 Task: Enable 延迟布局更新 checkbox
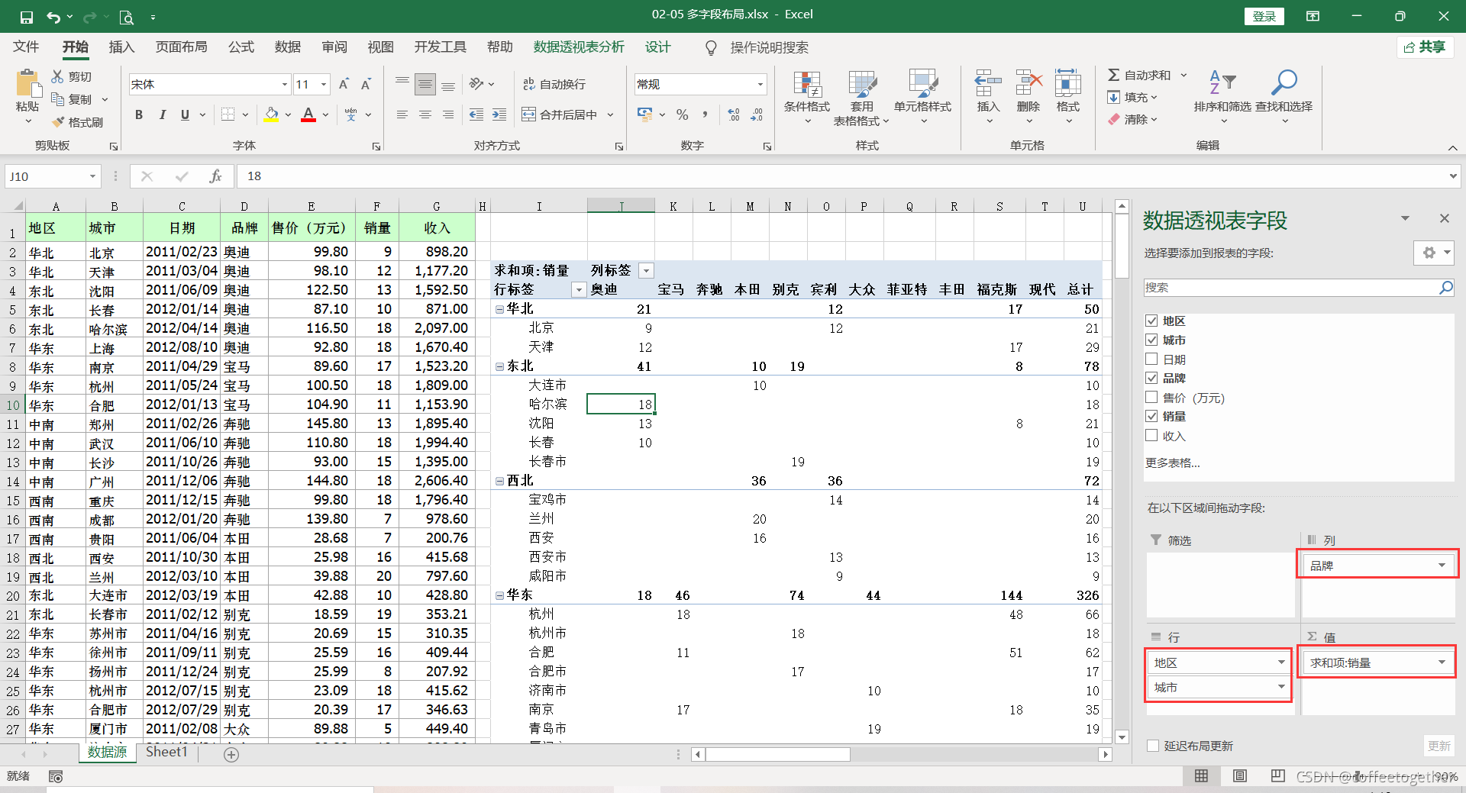click(x=1153, y=746)
